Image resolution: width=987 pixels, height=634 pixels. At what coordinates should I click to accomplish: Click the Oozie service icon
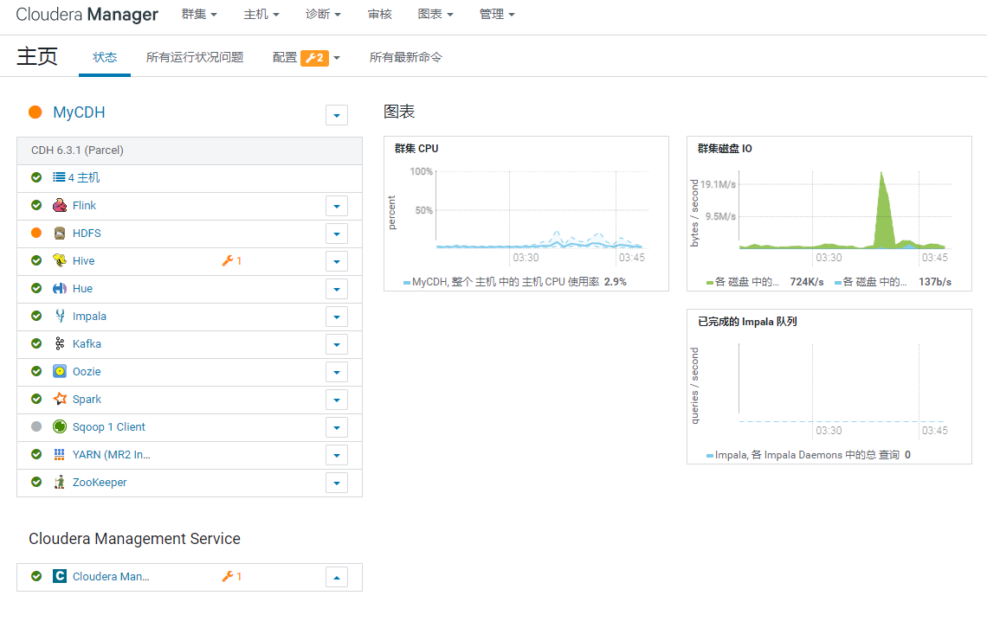pyautogui.click(x=60, y=371)
